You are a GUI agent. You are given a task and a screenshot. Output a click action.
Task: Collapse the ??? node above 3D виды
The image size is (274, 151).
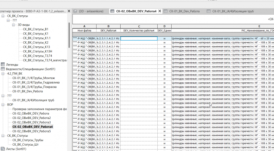(x=8, y=20)
